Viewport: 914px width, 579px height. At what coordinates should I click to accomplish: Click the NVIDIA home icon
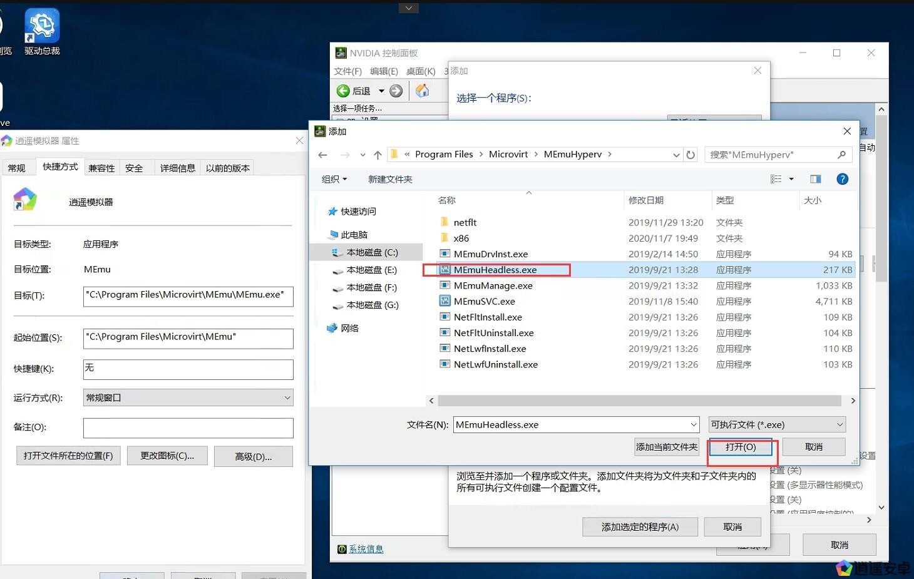click(x=423, y=91)
